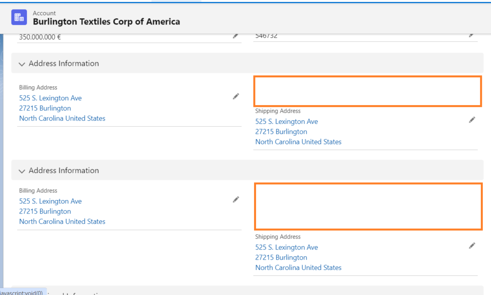
Task: Edit the 350.000.000 € field with its pencil
Action: click(235, 36)
